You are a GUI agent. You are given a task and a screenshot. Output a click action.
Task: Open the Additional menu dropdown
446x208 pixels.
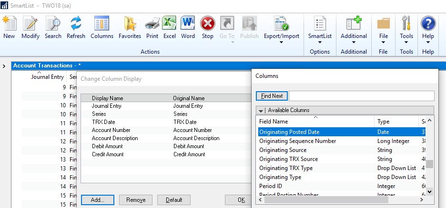pyautogui.click(x=354, y=28)
